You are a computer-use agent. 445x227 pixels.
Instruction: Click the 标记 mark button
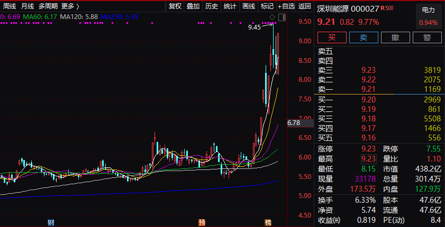(267, 6)
